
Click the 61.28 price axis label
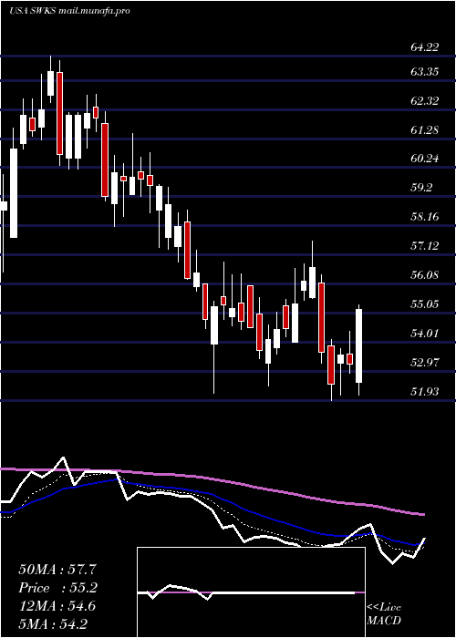click(x=425, y=130)
